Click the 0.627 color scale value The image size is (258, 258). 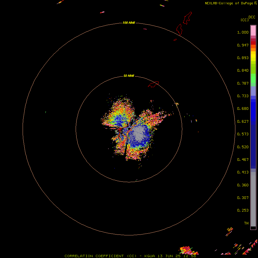click(243, 122)
